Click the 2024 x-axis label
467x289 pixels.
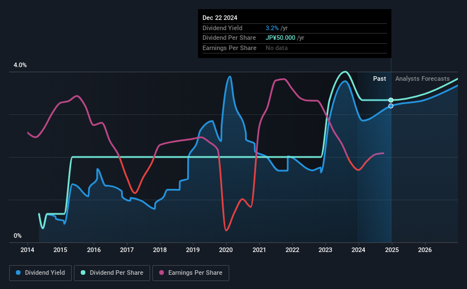[x=358, y=250]
